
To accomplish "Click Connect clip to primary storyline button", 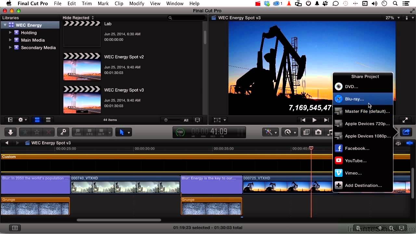I will pos(78,132).
